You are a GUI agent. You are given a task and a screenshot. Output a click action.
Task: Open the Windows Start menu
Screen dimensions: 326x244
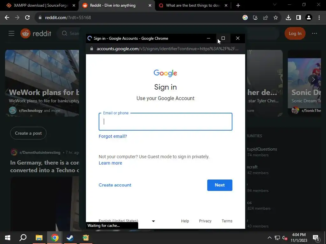8,238
